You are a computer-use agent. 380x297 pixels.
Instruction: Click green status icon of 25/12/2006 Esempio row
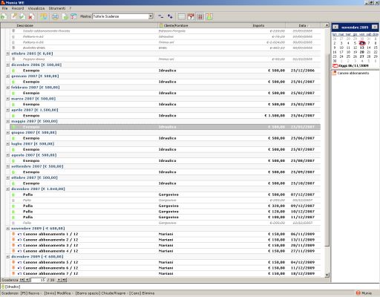coord(13,71)
